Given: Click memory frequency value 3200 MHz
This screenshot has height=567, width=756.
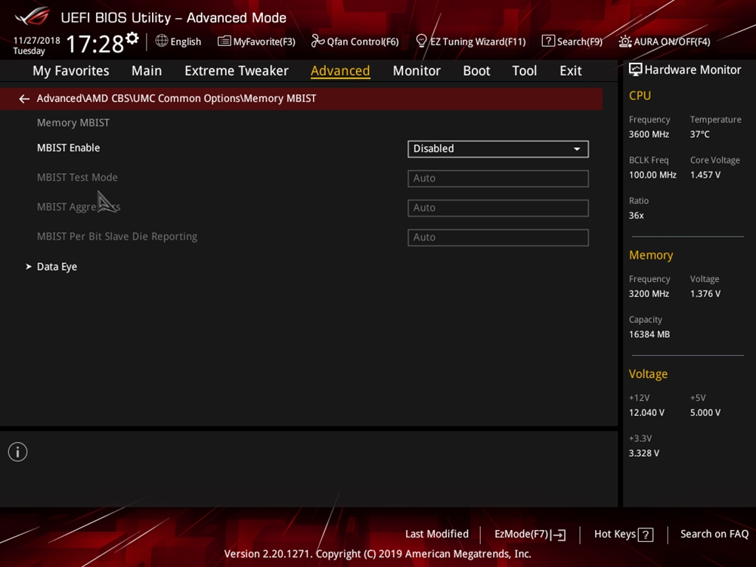Looking at the screenshot, I should (649, 293).
